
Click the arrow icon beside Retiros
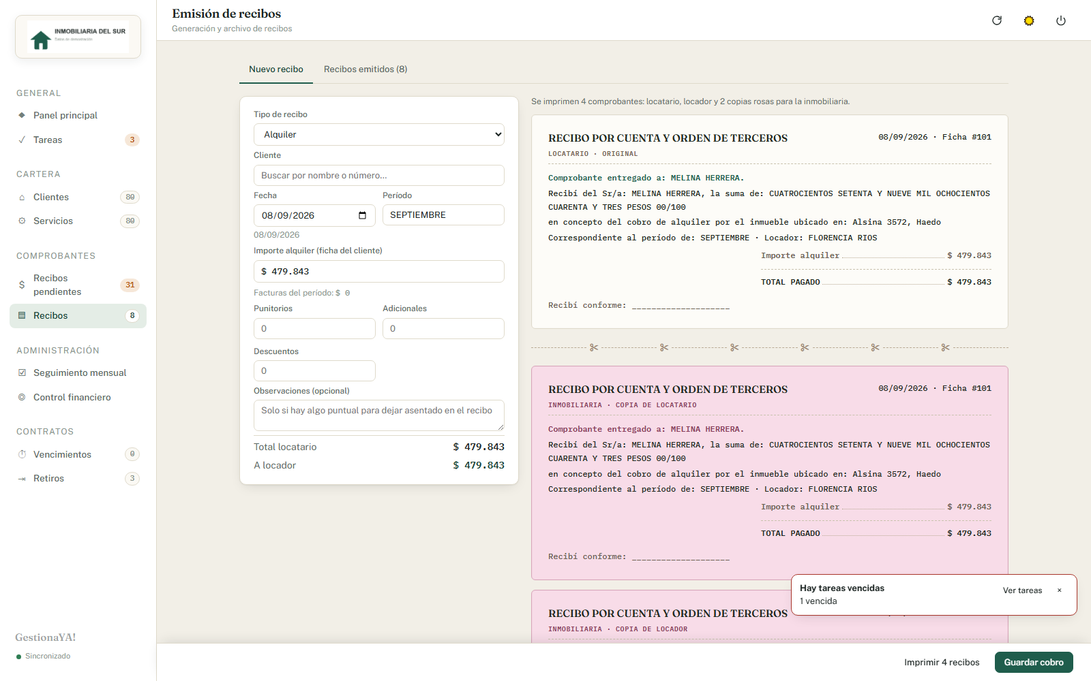[x=22, y=478]
